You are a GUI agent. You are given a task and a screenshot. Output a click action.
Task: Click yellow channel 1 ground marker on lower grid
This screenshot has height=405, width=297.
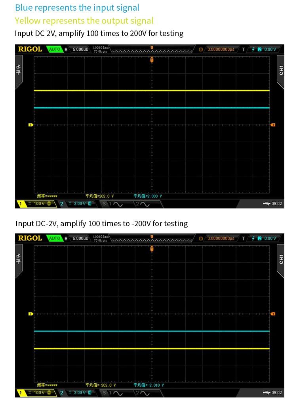30,314
